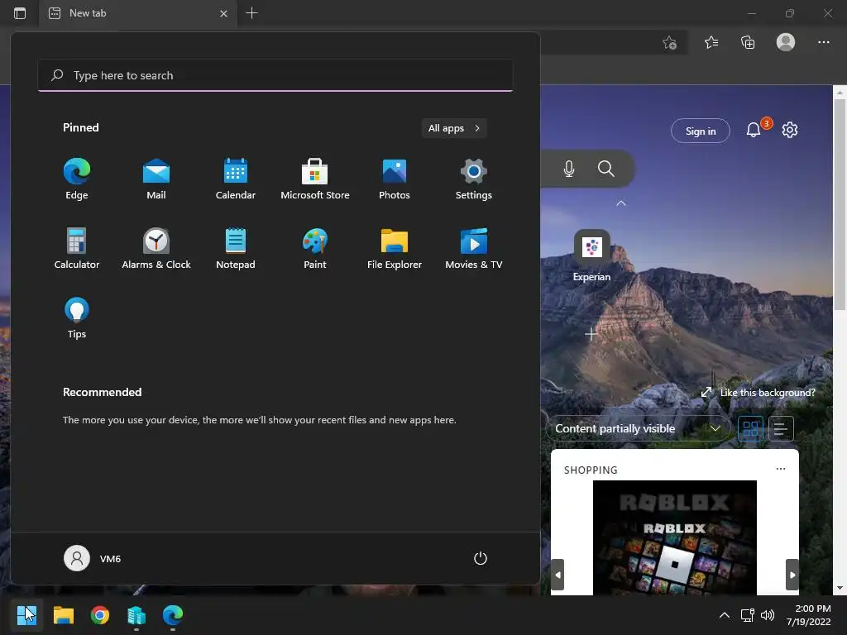Open the Favorites list in Edge
The width and height of the screenshot is (847, 635).
711,42
